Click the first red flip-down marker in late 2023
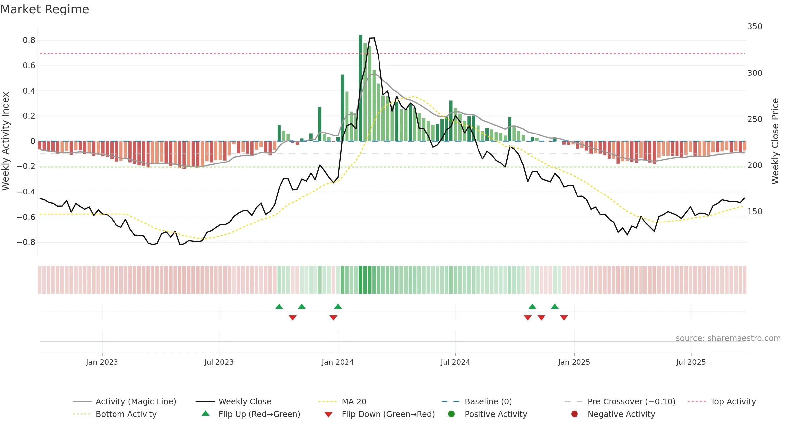 coord(293,318)
